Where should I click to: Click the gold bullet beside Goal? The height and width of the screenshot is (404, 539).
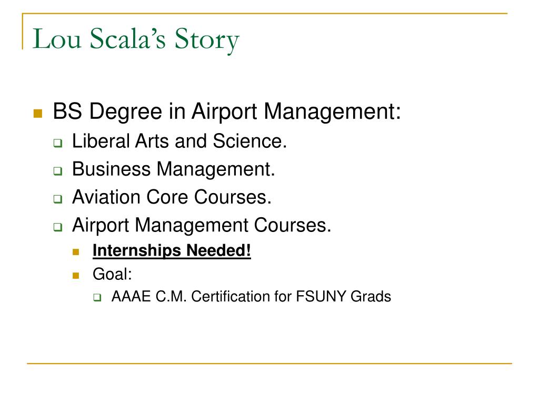pyautogui.click(x=76, y=275)
